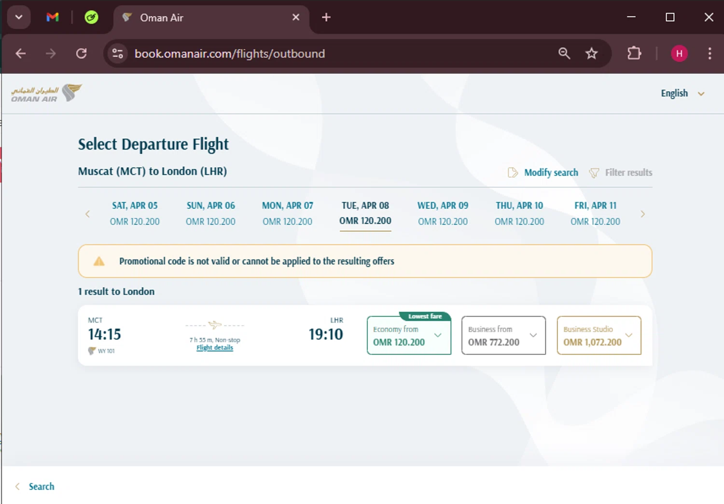Click the Lowest fare badge
The height and width of the screenshot is (504, 724).
[425, 316]
